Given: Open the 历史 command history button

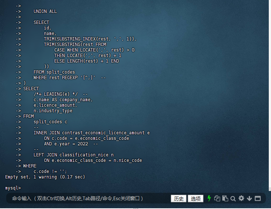Looking at the screenshot, I should point(178,199).
